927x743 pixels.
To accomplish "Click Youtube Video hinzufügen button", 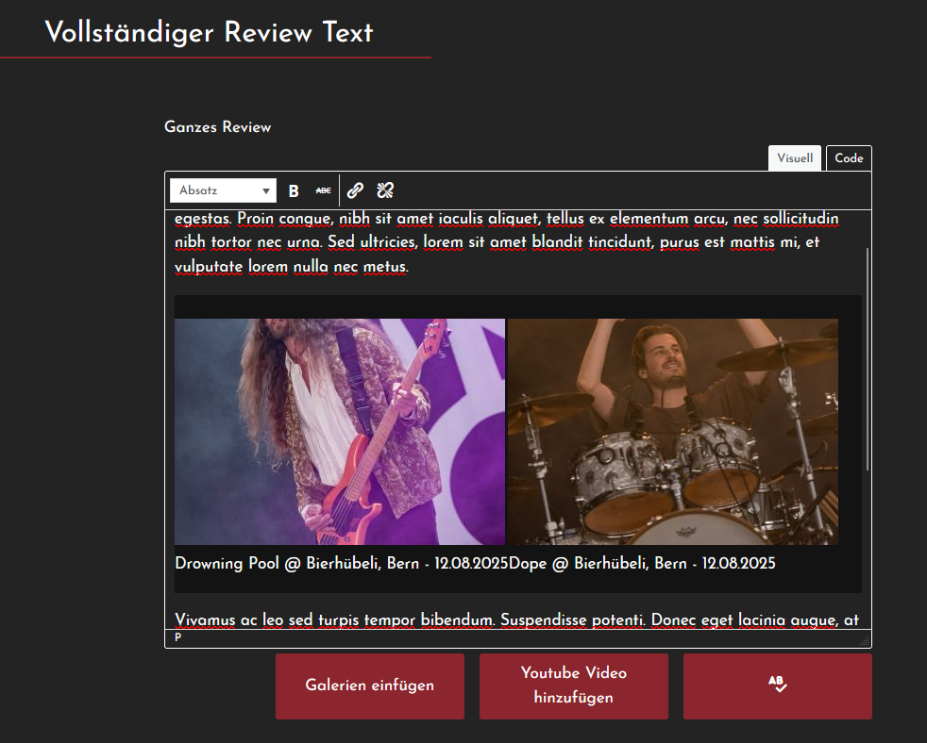I will [x=573, y=686].
